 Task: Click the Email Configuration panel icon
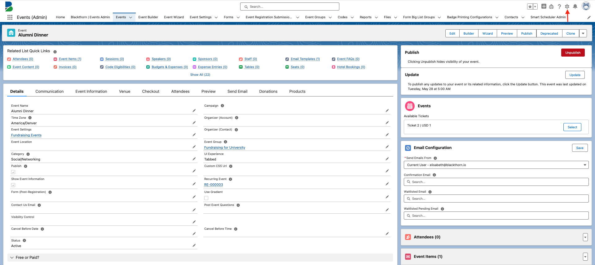(x=408, y=148)
